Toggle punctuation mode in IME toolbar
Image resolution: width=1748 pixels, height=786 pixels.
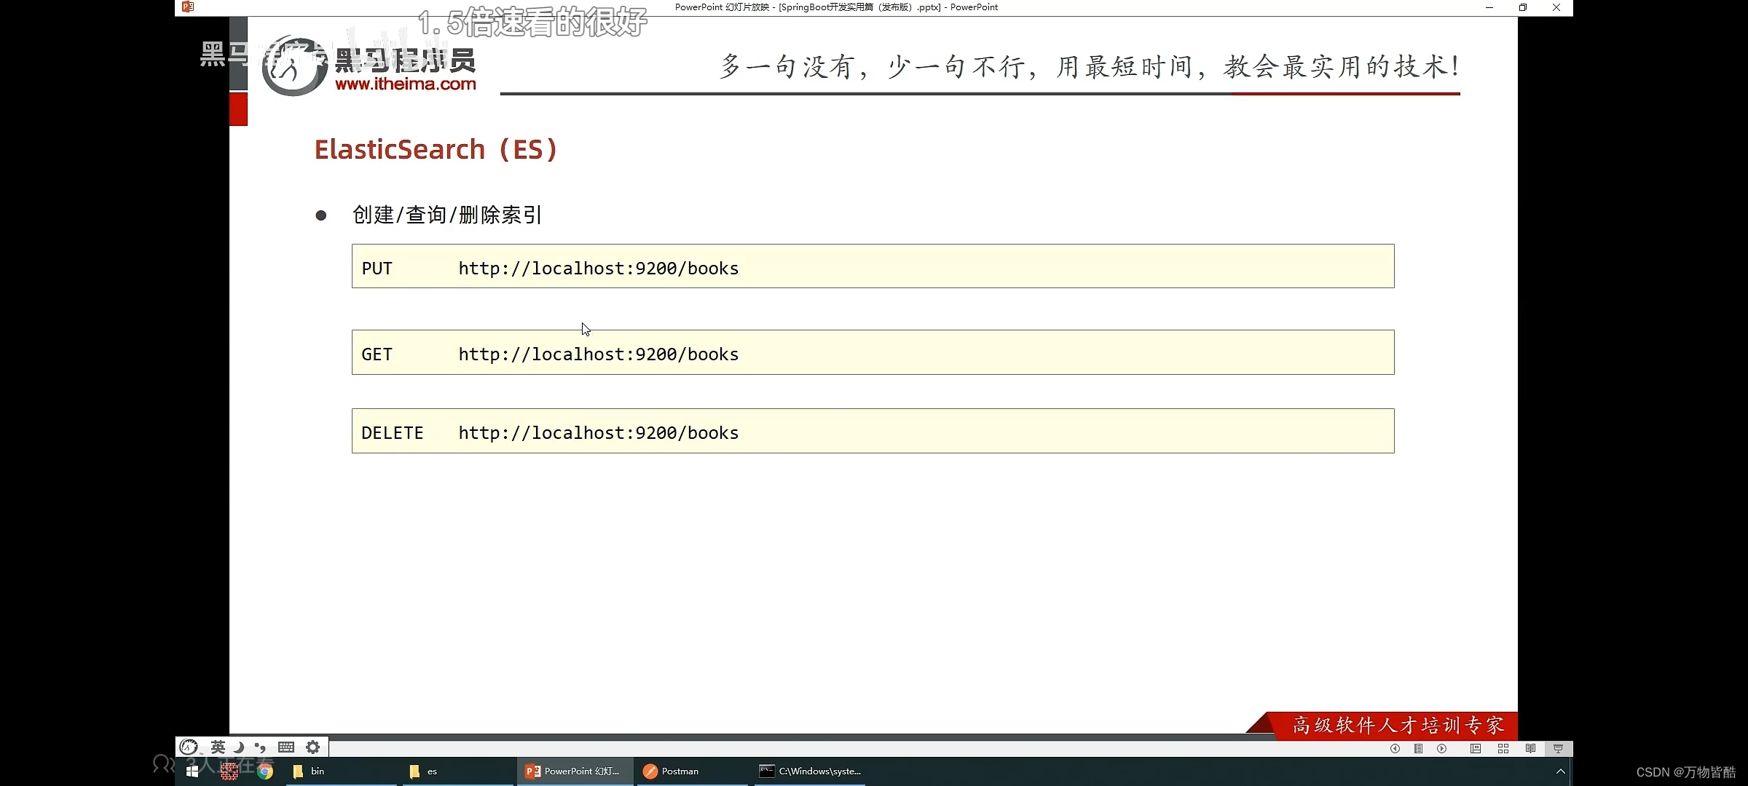(260, 747)
